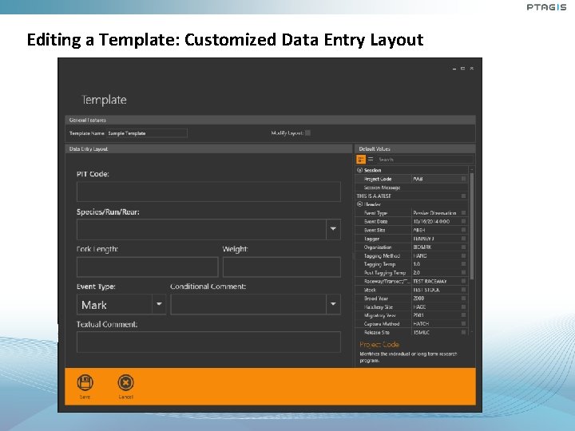The height and width of the screenshot is (431, 575).
Task: Click the Template Name field 'Sample Template'
Action: (x=147, y=133)
